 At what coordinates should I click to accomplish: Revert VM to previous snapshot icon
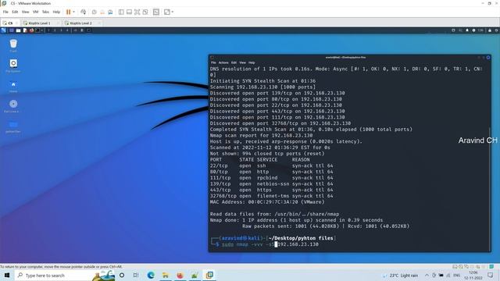coord(102,12)
